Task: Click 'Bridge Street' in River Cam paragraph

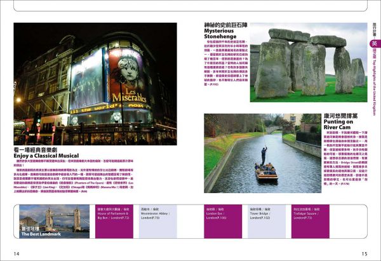Action: tap(349, 163)
